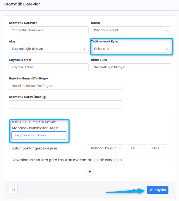Image resolution: width=179 pixels, height=201 pixels.
Task: Click the chevron arrow in Akış dropdown
Action: coord(85,49)
